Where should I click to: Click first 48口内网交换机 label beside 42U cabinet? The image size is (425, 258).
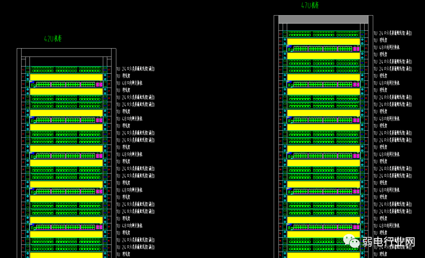point(129,83)
